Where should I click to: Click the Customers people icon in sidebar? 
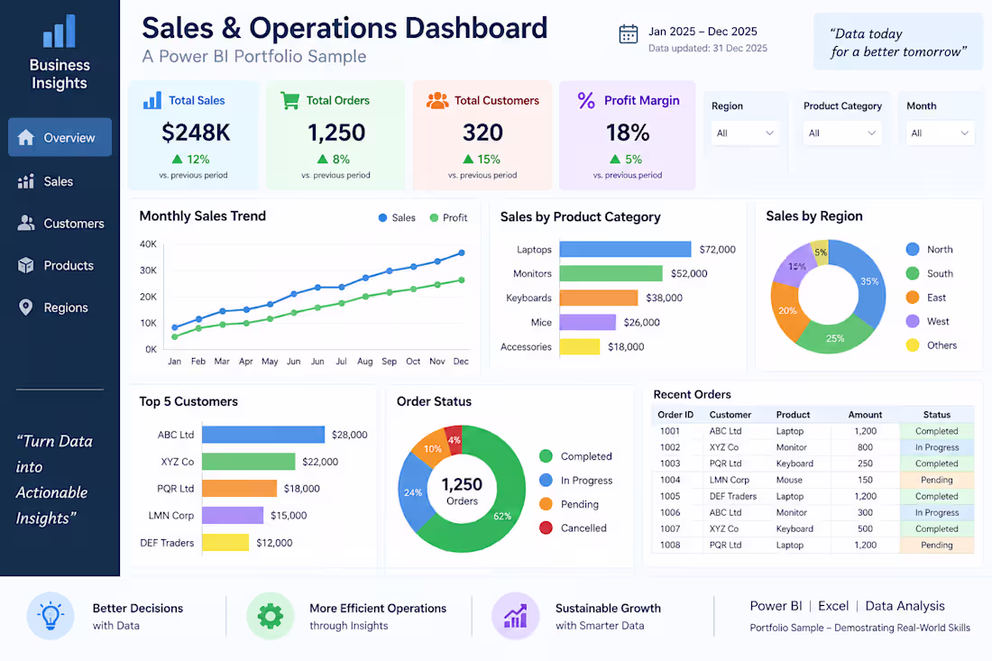click(x=26, y=224)
